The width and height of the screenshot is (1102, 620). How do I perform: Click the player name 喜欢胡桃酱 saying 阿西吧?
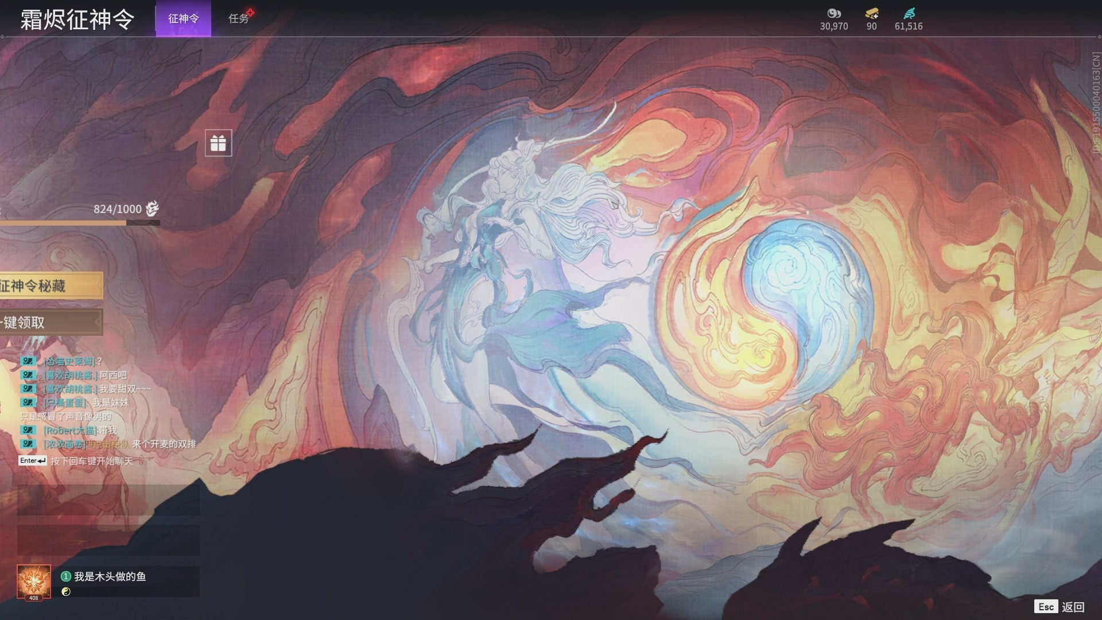click(71, 375)
